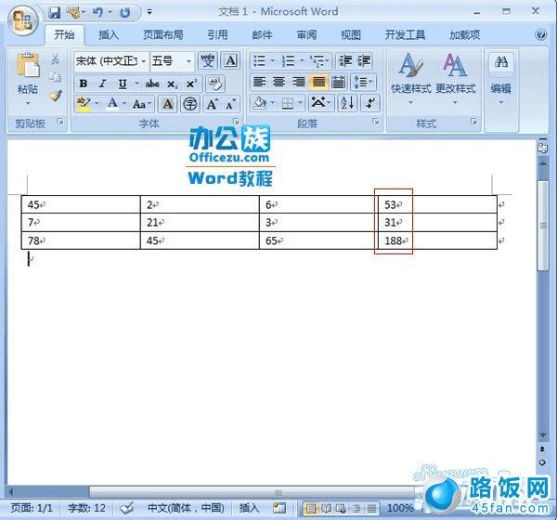Clear formatting with eraser icon
The width and height of the screenshot is (557, 520).
pyautogui.click(x=215, y=84)
